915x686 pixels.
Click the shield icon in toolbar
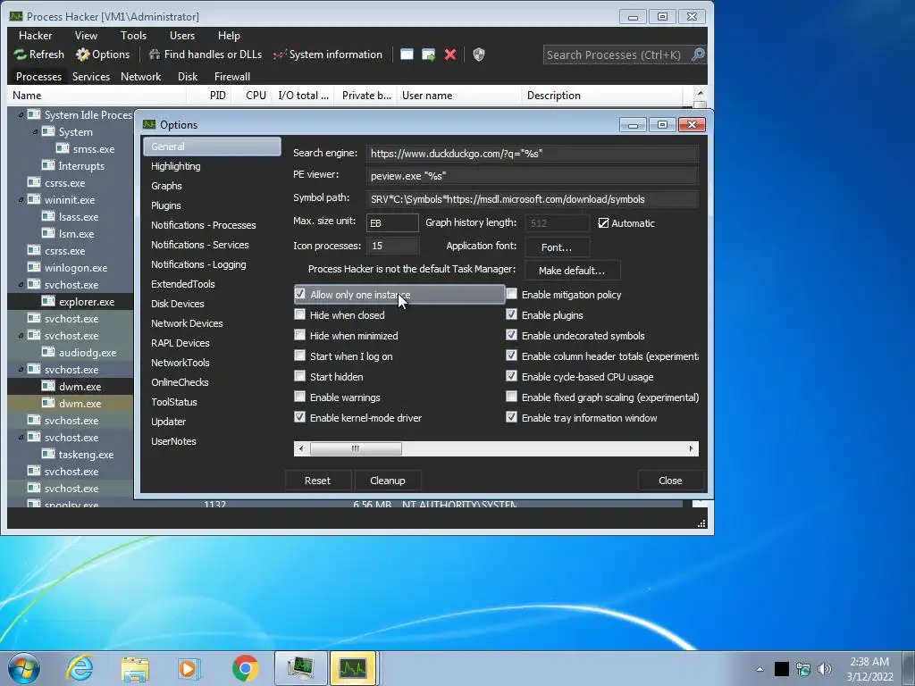point(479,54)
